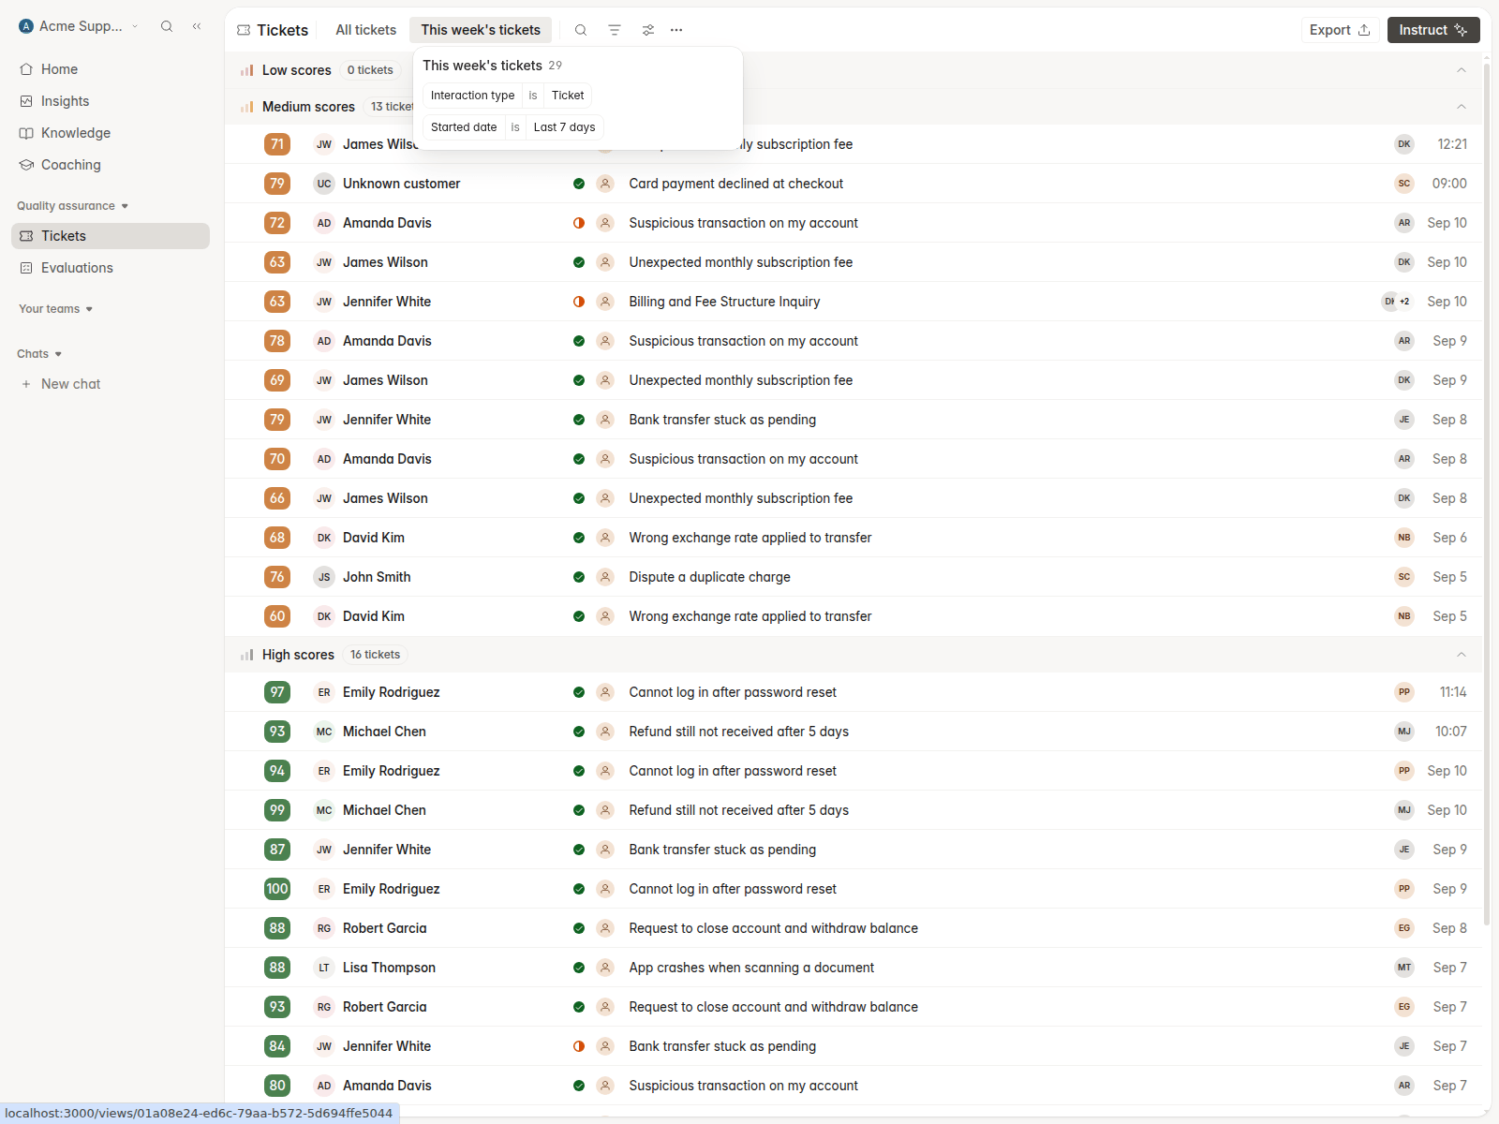The width and height of the screenshot is (1499, 1124).
Task: Open Insights from the sidebar
Action: pos(111,101)
